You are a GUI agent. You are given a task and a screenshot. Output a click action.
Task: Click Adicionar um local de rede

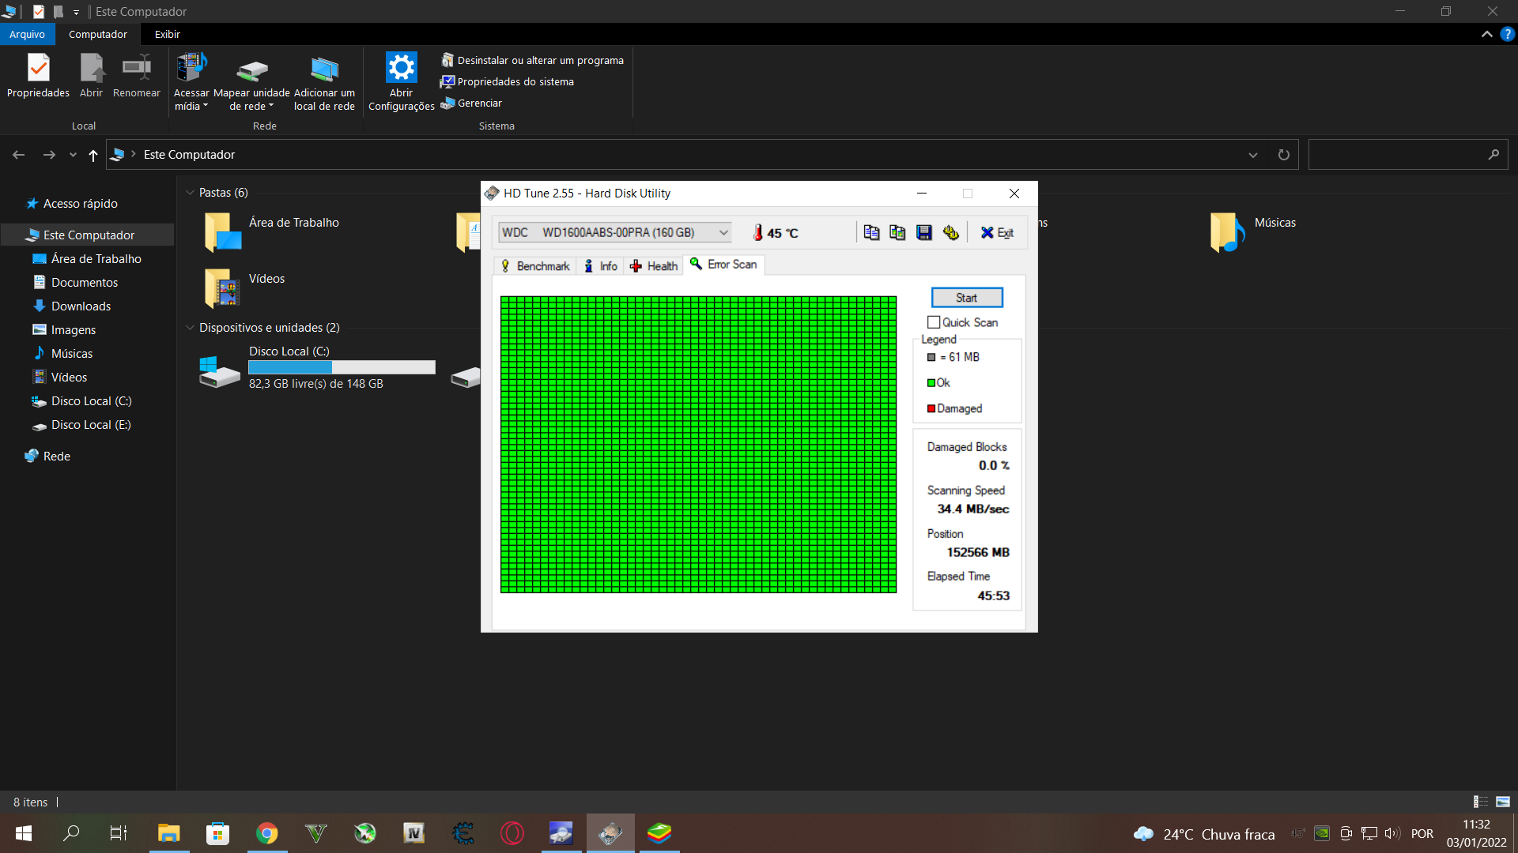(x=324, y=82)
